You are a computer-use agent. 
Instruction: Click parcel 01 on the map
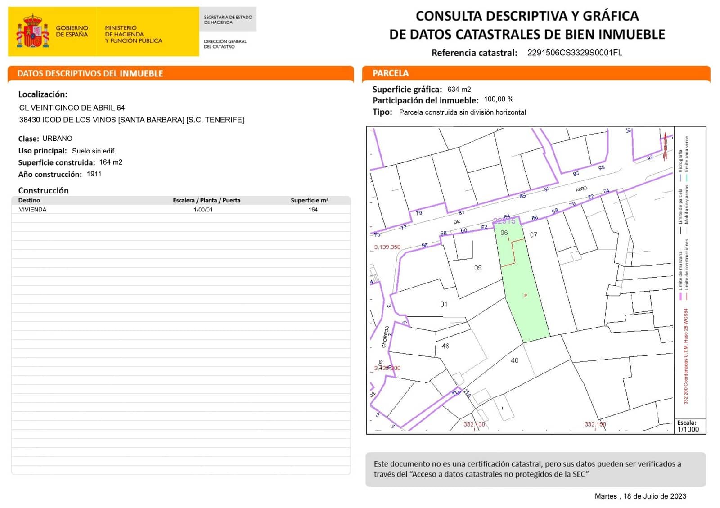444,305
